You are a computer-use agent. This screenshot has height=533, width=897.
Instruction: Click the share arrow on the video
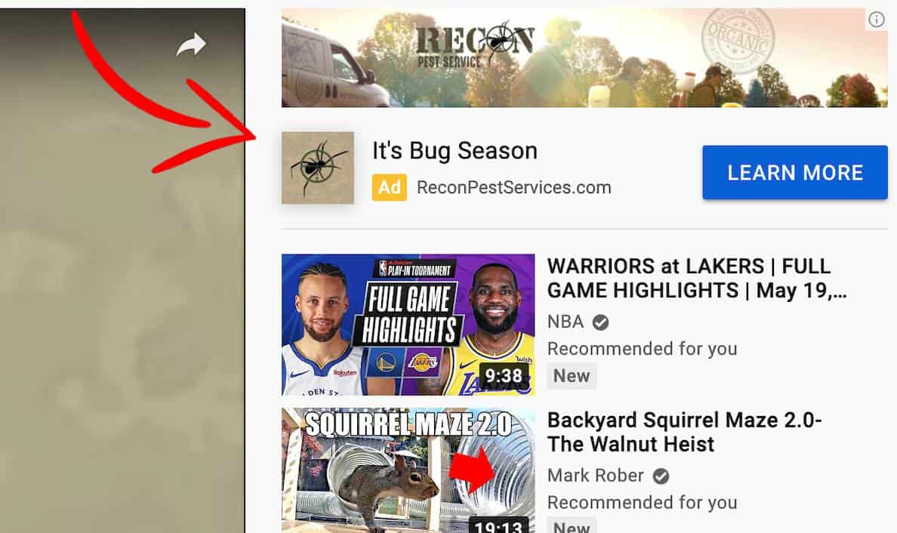pos(191,45)
